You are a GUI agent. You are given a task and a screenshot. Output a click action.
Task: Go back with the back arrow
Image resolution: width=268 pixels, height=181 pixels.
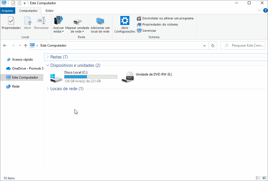pyautogui.click(x=5, y=45)
